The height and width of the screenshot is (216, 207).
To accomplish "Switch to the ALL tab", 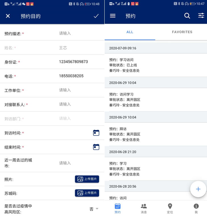I will pyautogui.click(x=130, y=32).
